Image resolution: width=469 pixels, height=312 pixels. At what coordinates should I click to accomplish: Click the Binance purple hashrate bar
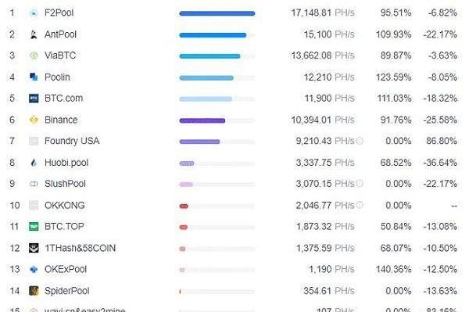point(202,120)
